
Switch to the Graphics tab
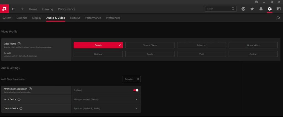(x=22, y=18)
